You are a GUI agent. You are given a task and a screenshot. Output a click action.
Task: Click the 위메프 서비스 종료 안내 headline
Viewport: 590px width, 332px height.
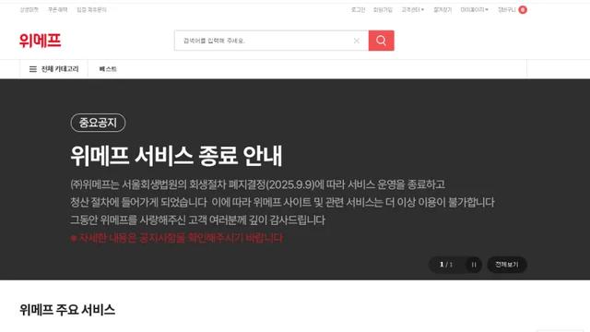coord(176,156)
